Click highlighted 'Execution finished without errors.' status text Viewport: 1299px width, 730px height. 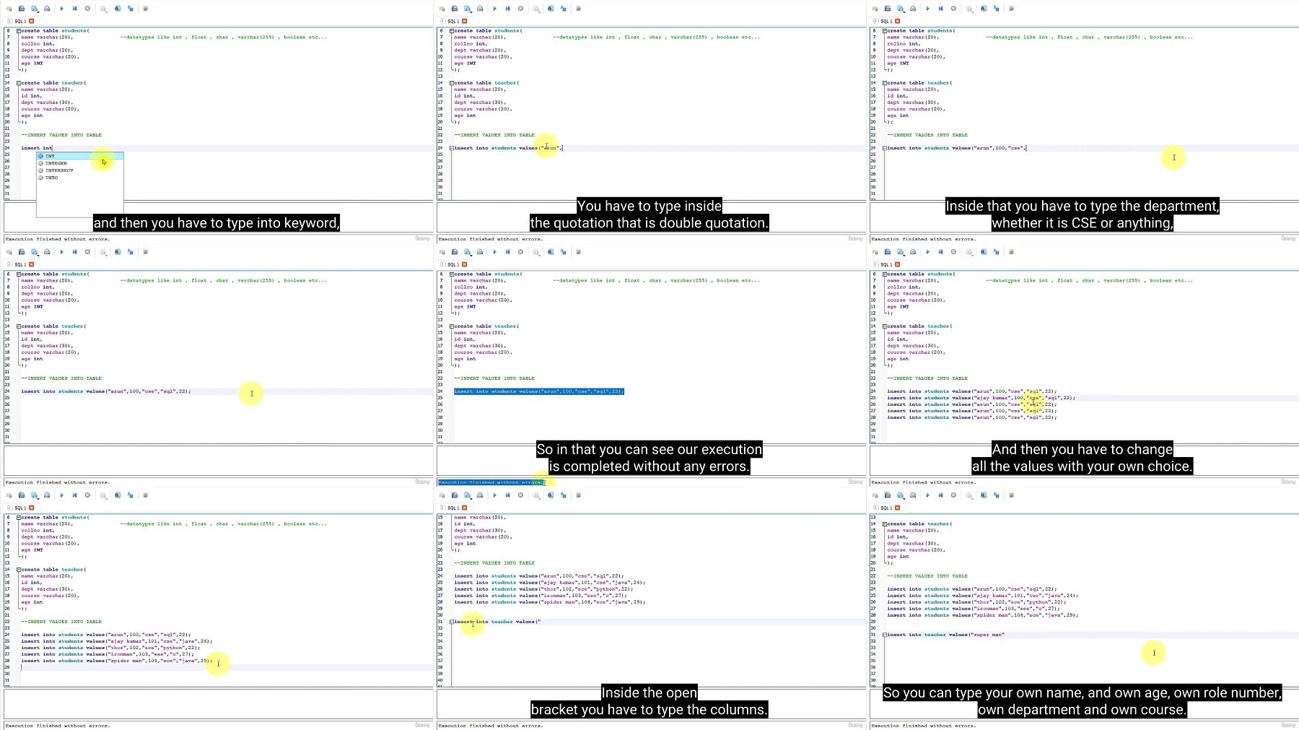491,482
